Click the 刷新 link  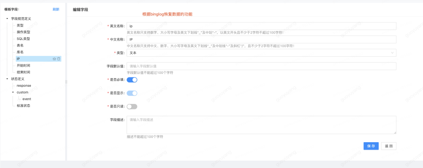click(56, 9)
